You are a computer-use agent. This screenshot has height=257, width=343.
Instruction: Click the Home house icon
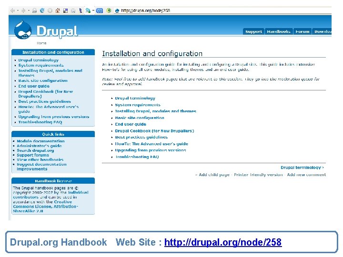pos(58,10)
